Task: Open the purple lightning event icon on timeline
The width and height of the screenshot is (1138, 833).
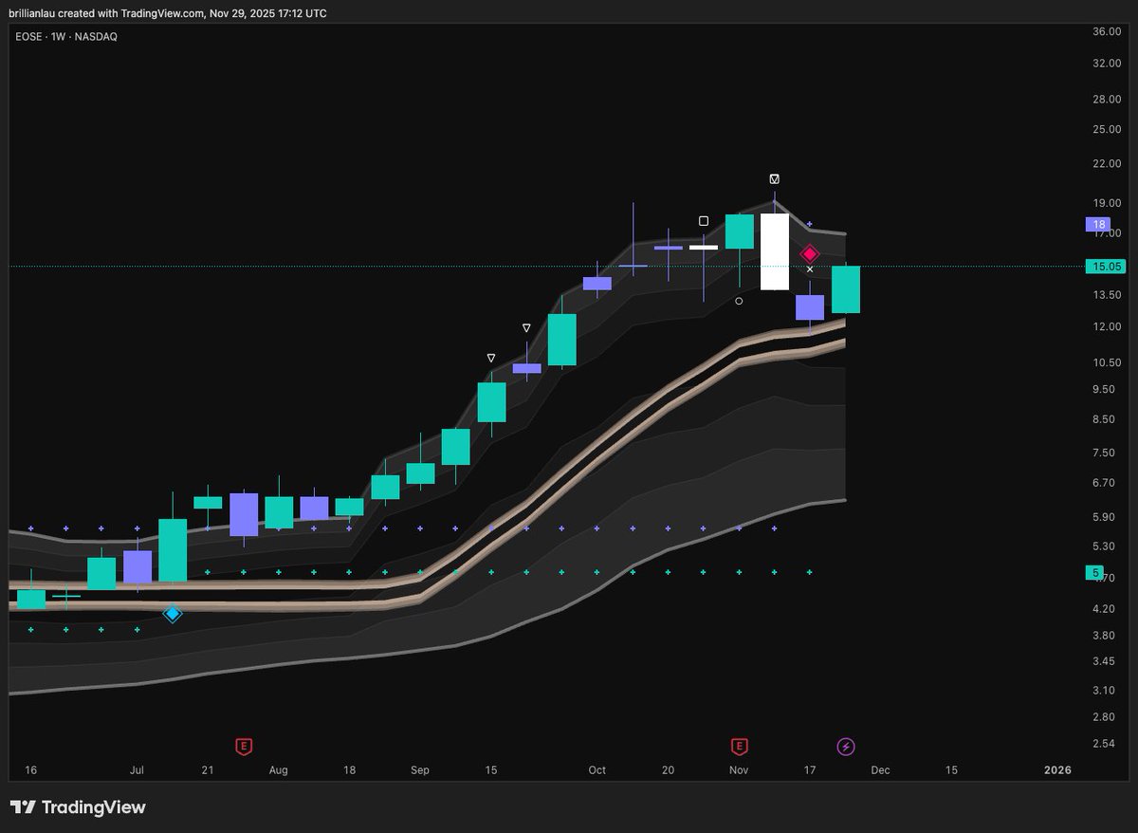Action: pos(844,748)
